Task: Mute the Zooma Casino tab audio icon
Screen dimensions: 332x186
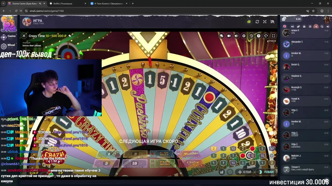Action: (x=40, y=4)
